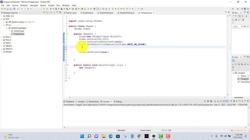Open the Window menu
Viewport: 250px width, 140px height.
pos(66,5)
